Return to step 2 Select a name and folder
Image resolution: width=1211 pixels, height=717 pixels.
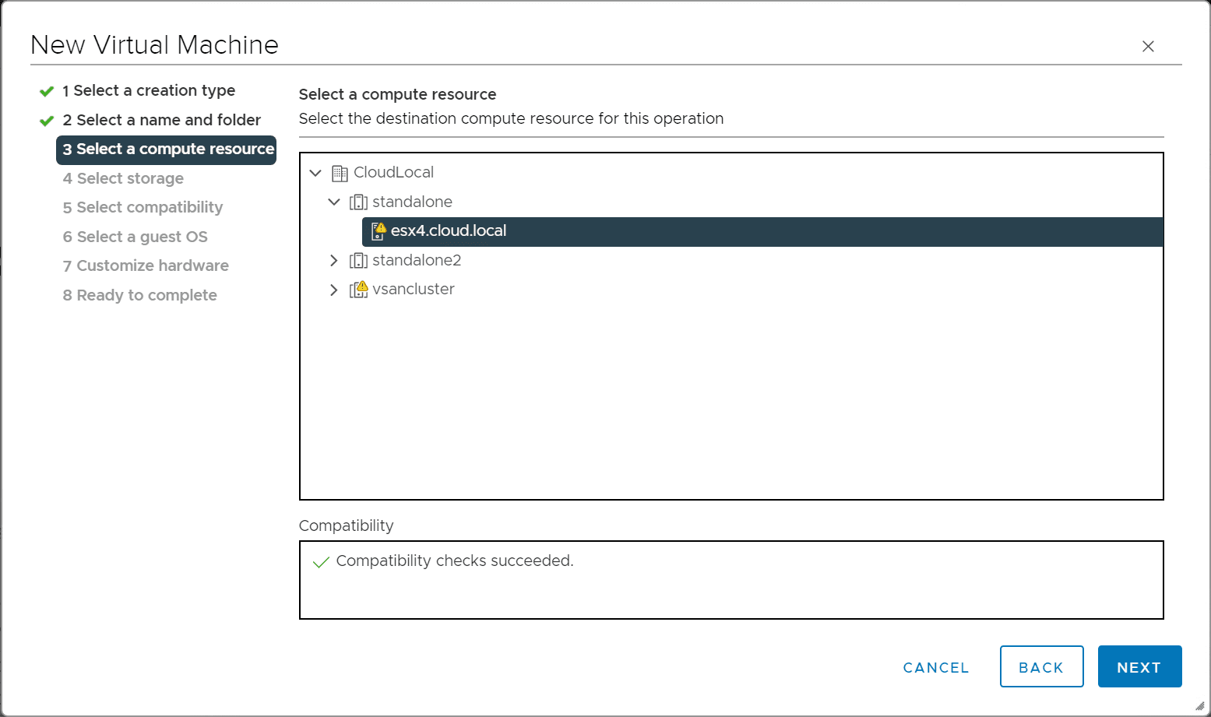[x=161, y=121]
